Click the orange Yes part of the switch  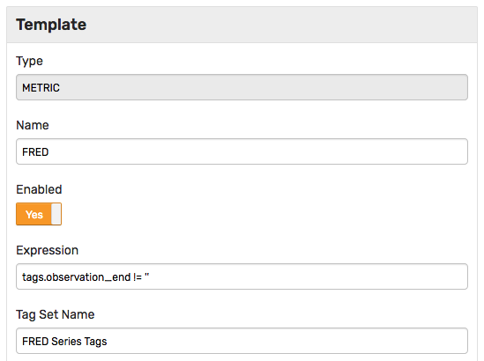[x=34, y=214]
